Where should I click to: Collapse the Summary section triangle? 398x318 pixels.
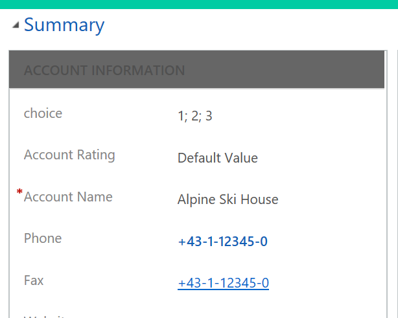click(15, 26)
